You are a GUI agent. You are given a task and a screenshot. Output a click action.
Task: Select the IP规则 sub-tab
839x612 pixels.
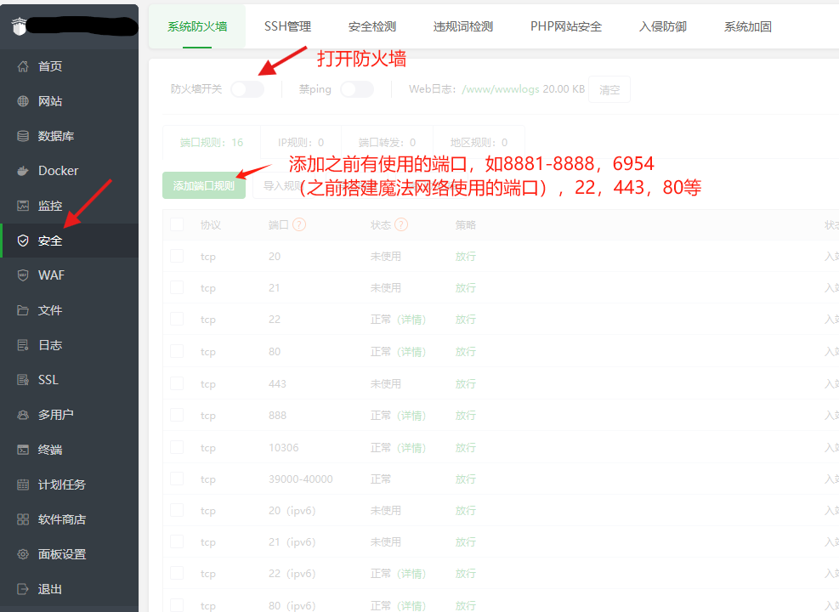300,143
